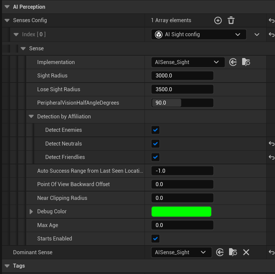
Task: Disable the Starts Enabled checkbox
Action: click(x=155, y=239)
